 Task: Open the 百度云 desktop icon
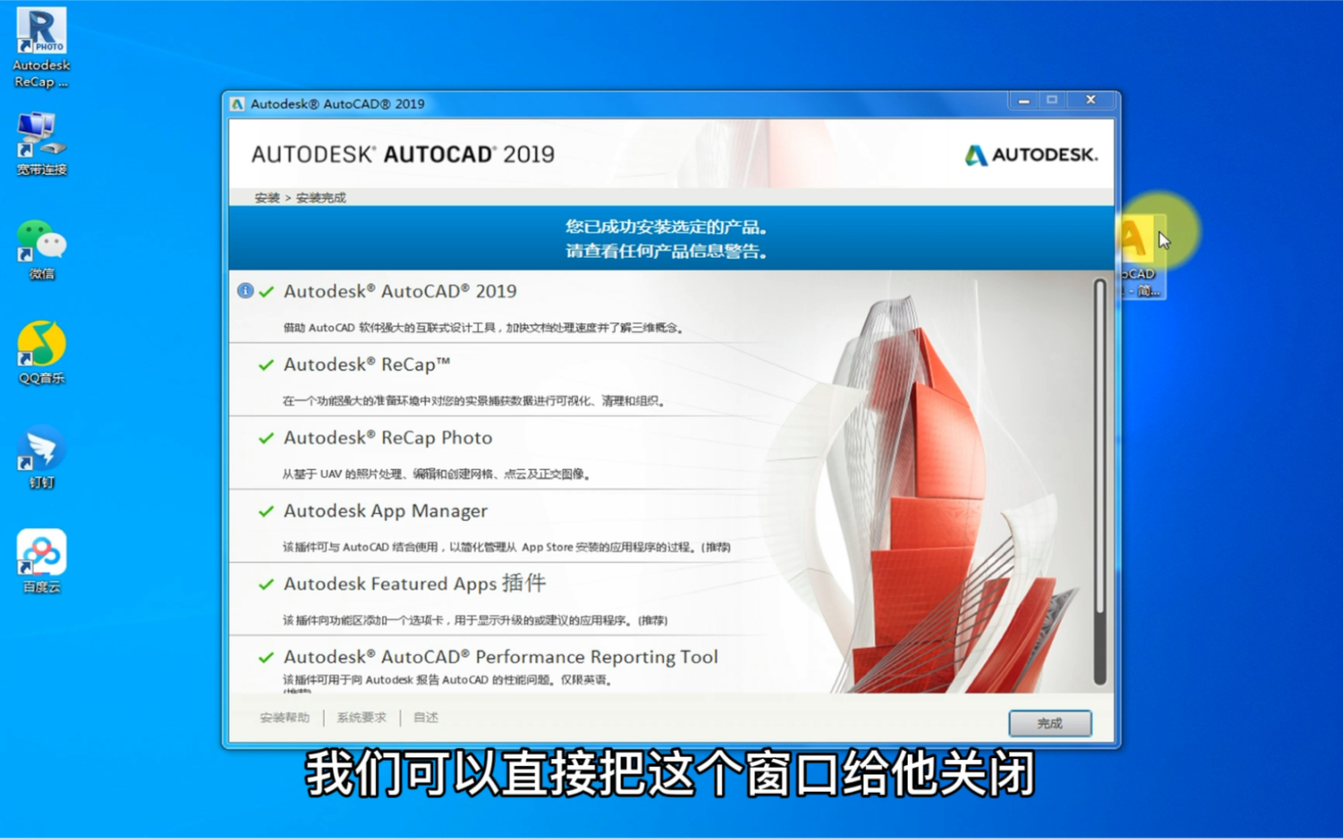(41, 561)
